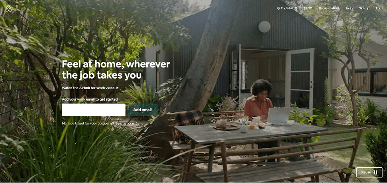Click the laptop in the background video
387x183 pixels.
click(279, 115)
